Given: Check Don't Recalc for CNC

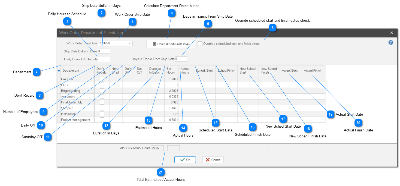Looking at the screenshot, I should pos(102,85).
